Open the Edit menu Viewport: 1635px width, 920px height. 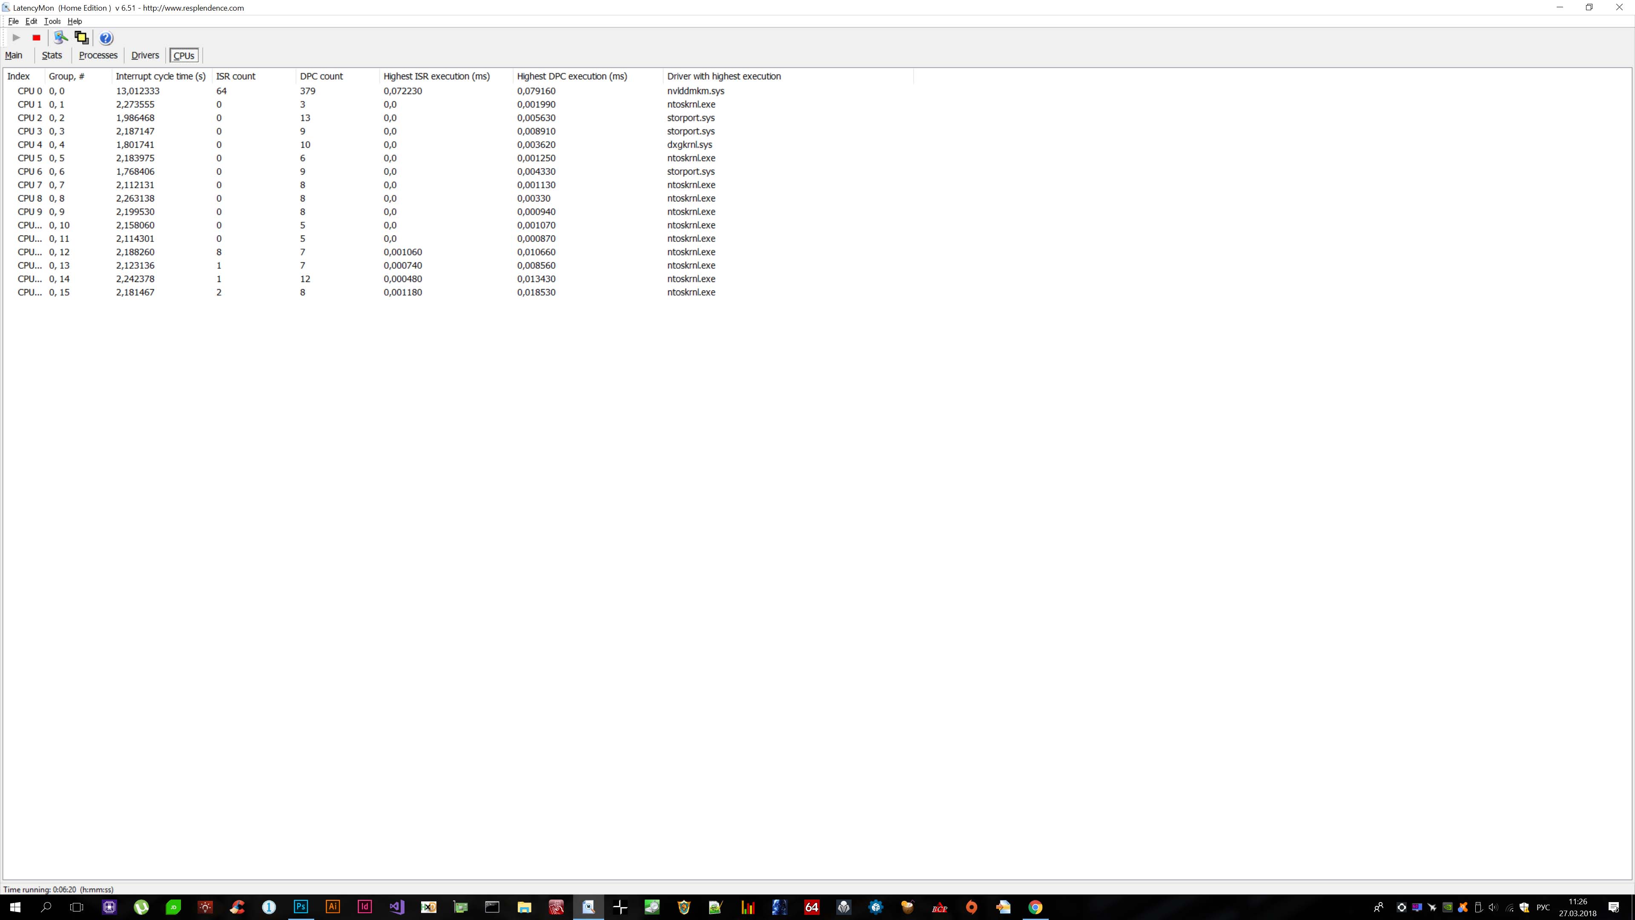pyautogui.click(x=31, y=21)
